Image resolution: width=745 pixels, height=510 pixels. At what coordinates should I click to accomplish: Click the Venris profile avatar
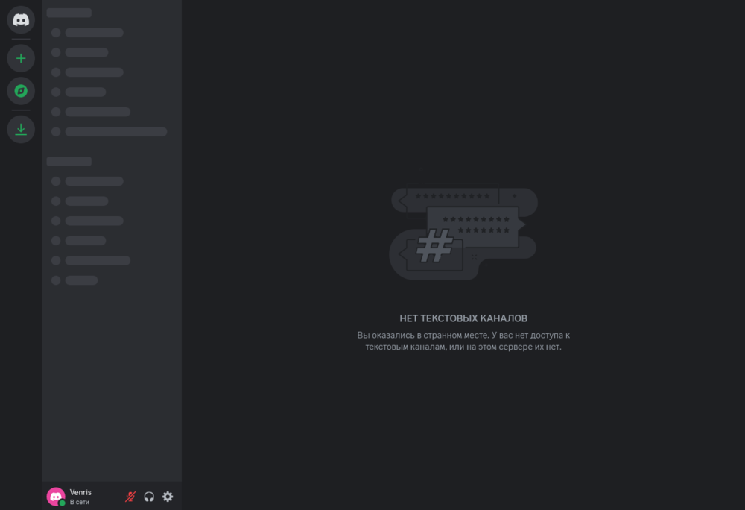tap(55, 496)
